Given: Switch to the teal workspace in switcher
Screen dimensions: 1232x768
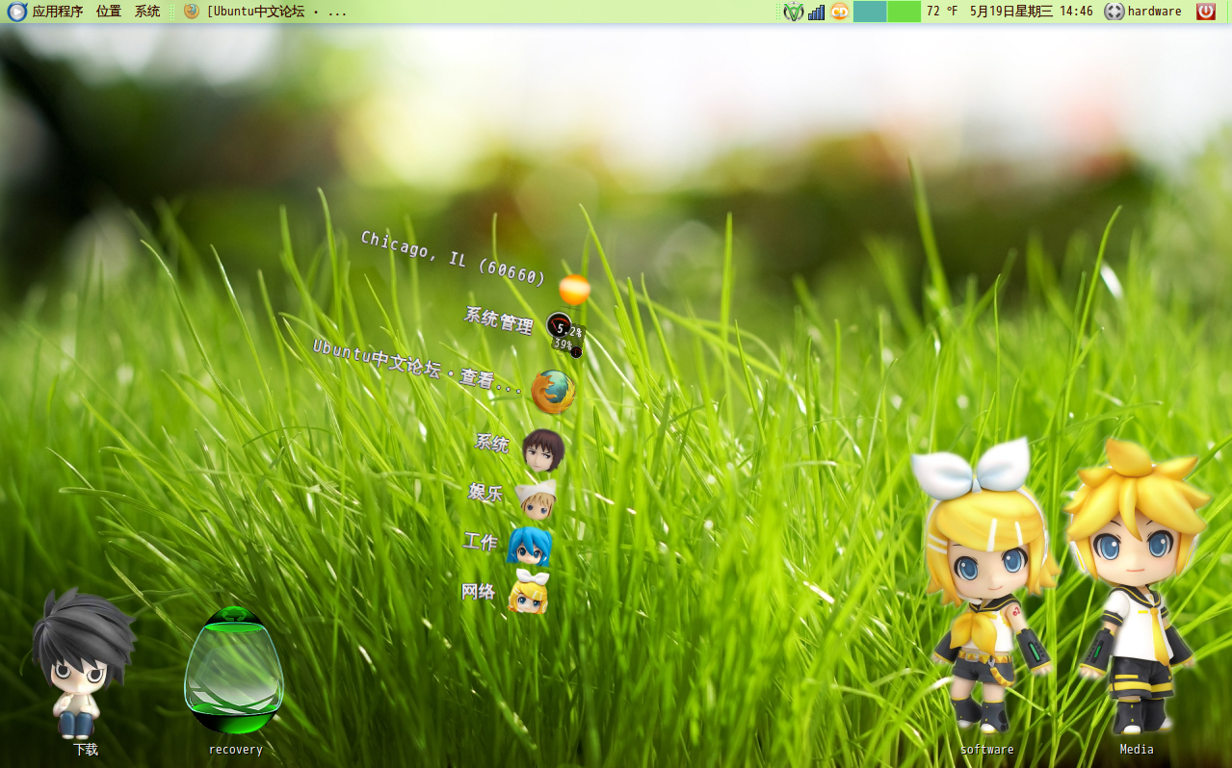Looking at the screenshot, I should point(870,12).
